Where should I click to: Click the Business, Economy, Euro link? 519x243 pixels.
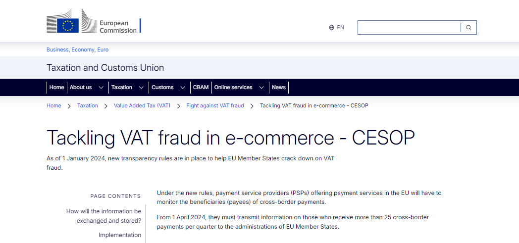pyautogui.click(x=77, y=49)
